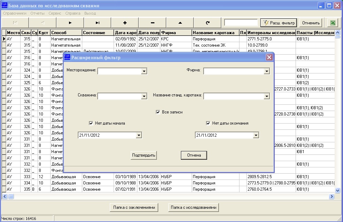Viewport: 343px width, 222px height.
Task: Click the Отменить button in toolbar
Action: [311, 23]
